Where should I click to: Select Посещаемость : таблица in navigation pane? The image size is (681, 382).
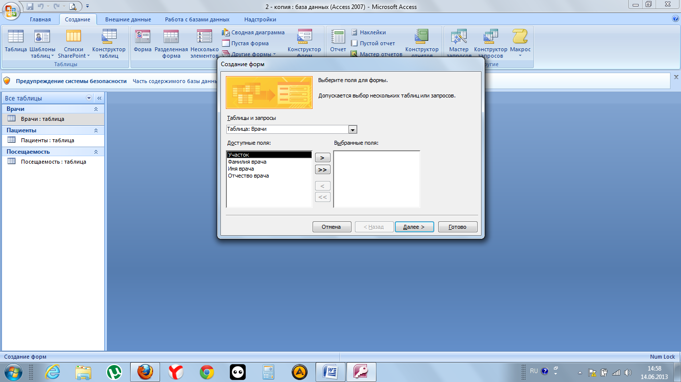pyautogui.click(x=53, y=162)
